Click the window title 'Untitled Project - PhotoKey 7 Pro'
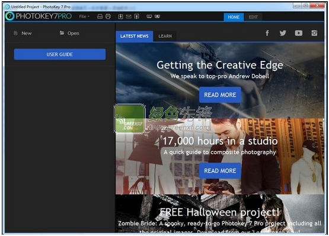This screenshot has width=329, height=236. tap(41, 7)
